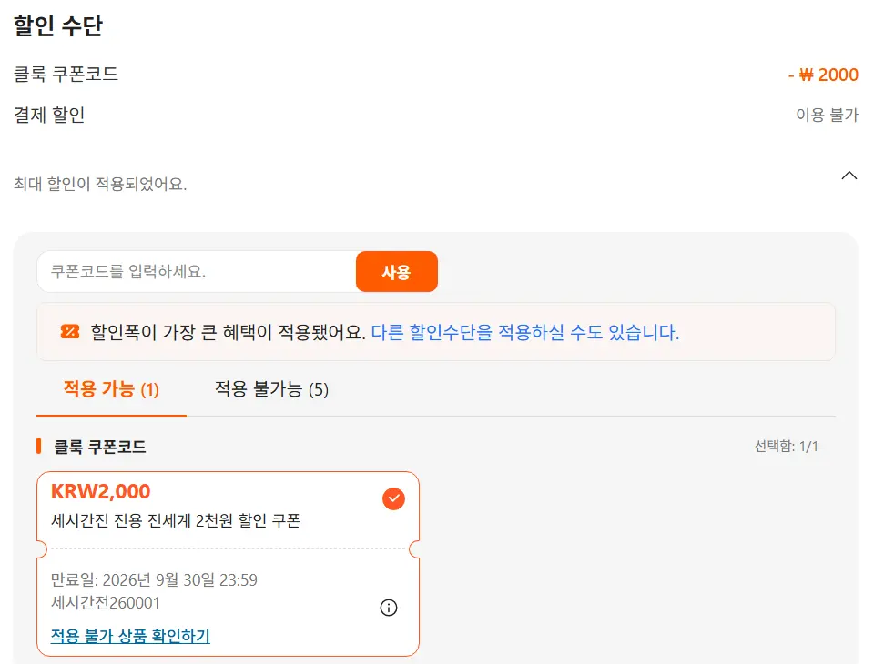Viewport: 874px width, 664px height.
Task: Click the coupon info circle icon
Action: coord(389,608)
